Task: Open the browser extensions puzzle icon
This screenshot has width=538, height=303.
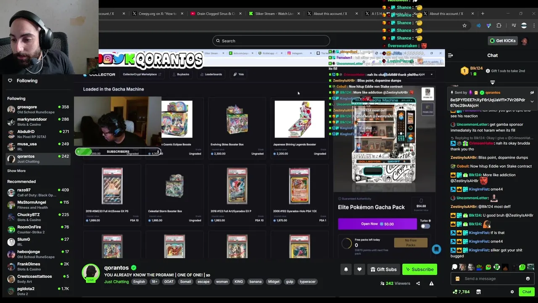Action: 499,26
